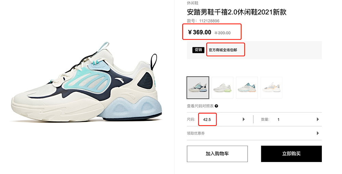Click the current price ¥369.00
The image size is (342, 174).
[200, 32]
